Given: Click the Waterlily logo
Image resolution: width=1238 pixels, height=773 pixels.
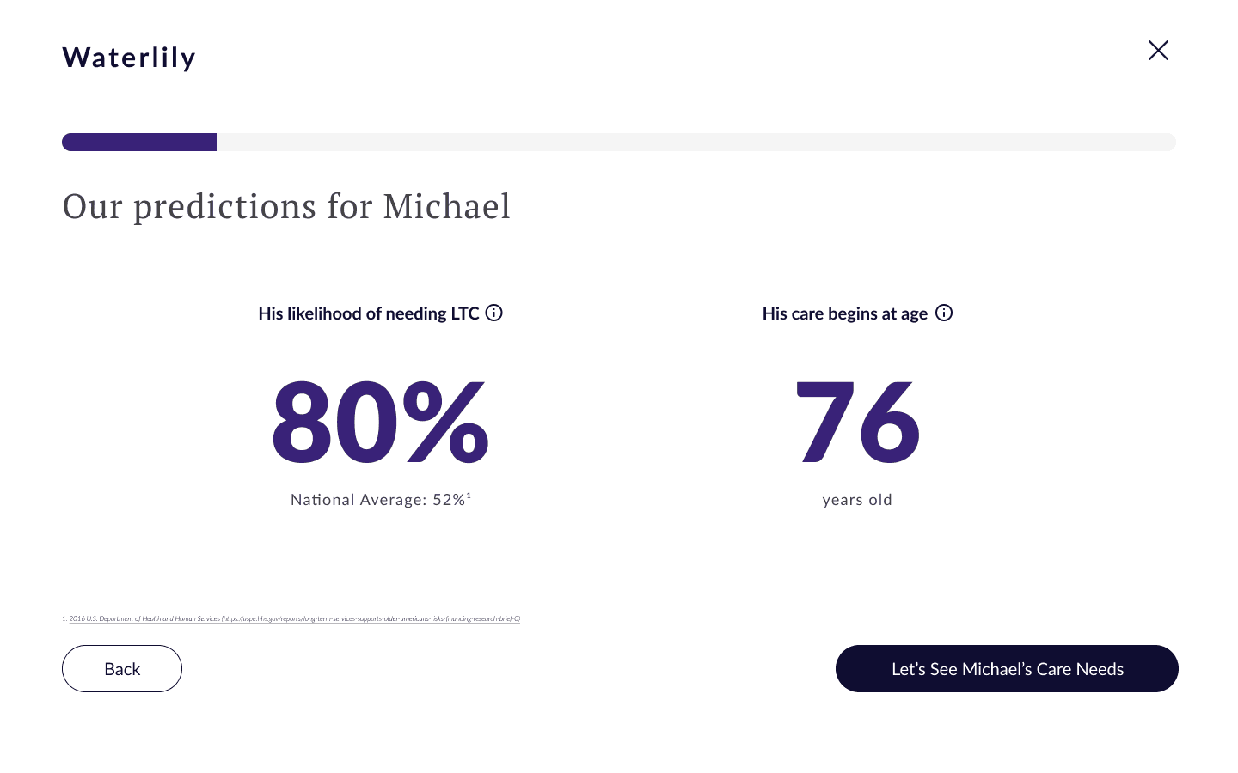Looking at the screenshot, I should point(129,58).
